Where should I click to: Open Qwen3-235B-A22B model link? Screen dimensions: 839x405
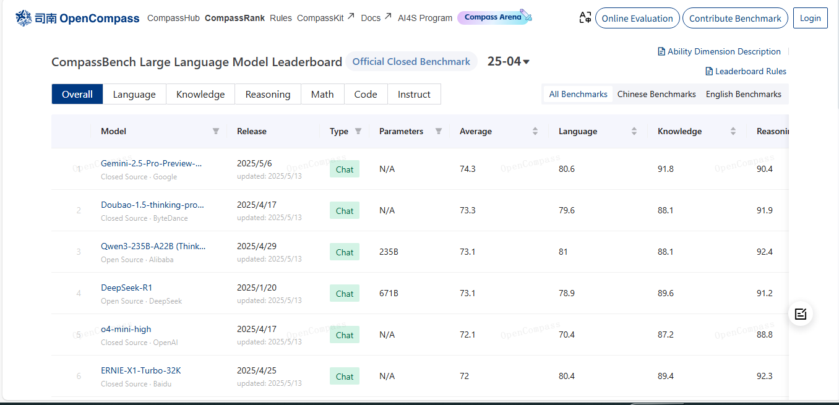tap(153, 246)
